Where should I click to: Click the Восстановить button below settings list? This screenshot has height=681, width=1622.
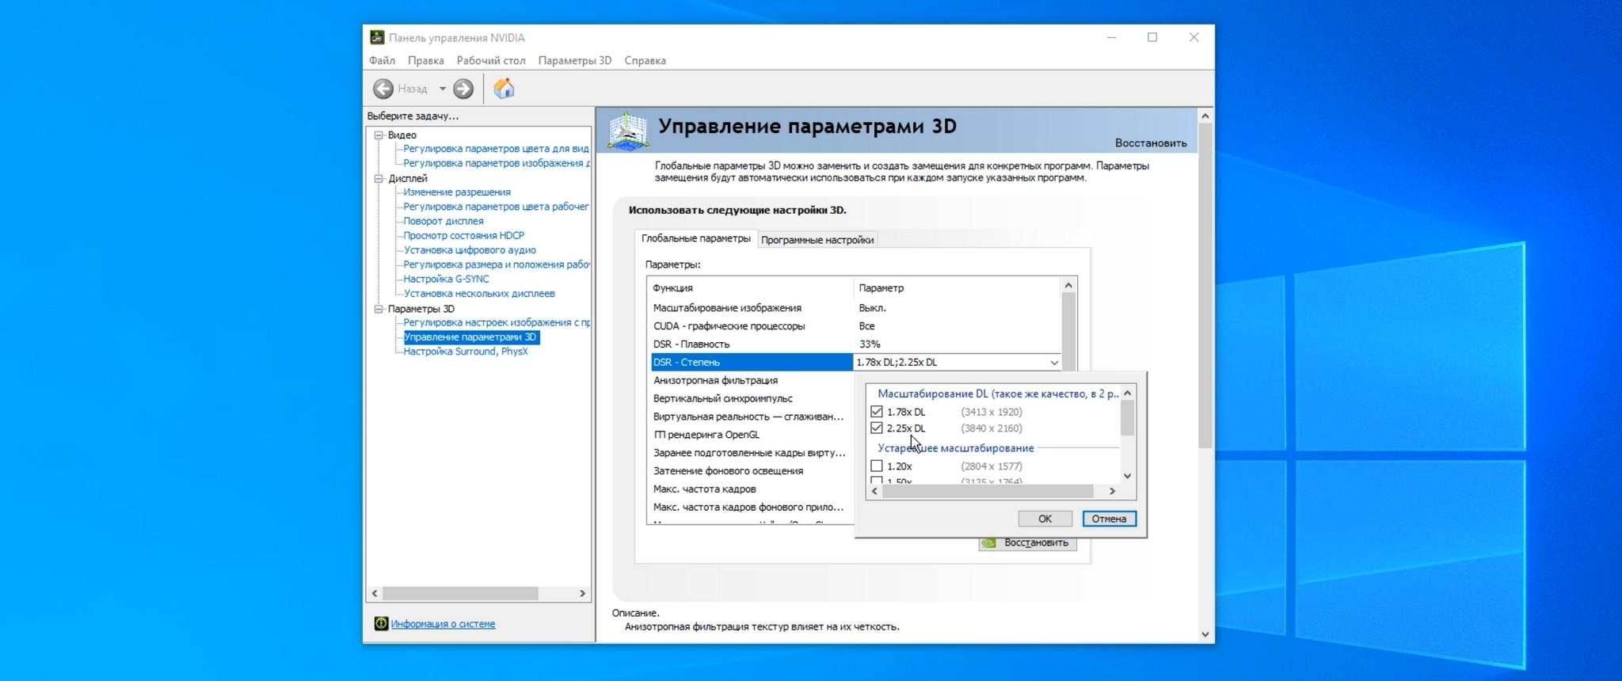point(1027,543)
